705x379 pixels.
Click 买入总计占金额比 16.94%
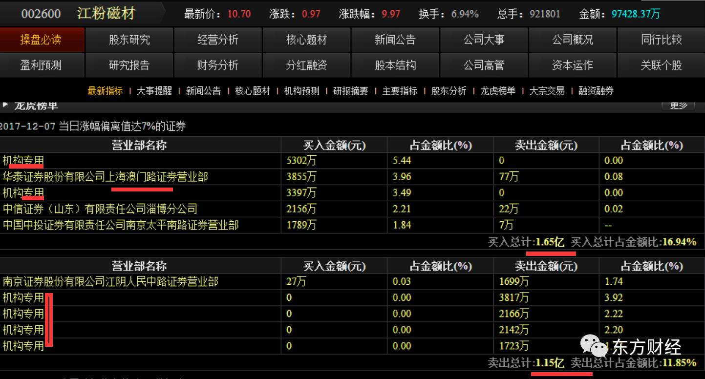click(679, 242)
